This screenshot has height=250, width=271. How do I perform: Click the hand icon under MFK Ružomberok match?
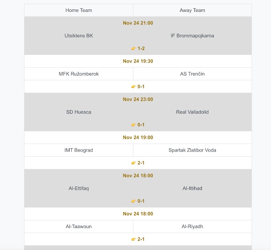(x=134, y=87)
